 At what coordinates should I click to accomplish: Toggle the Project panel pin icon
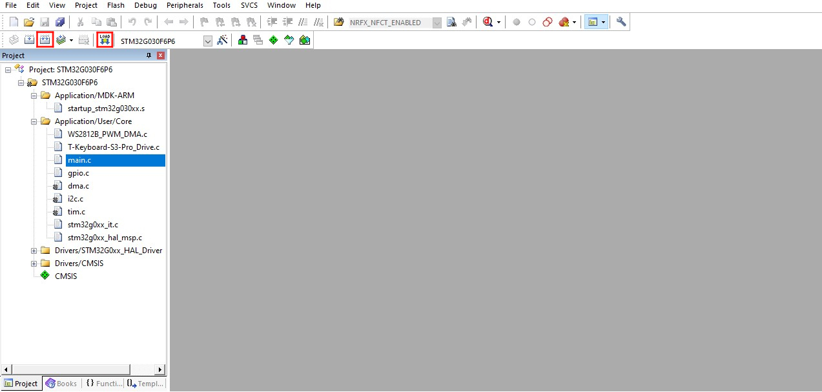pyautogui.click(x=149, y=56)
